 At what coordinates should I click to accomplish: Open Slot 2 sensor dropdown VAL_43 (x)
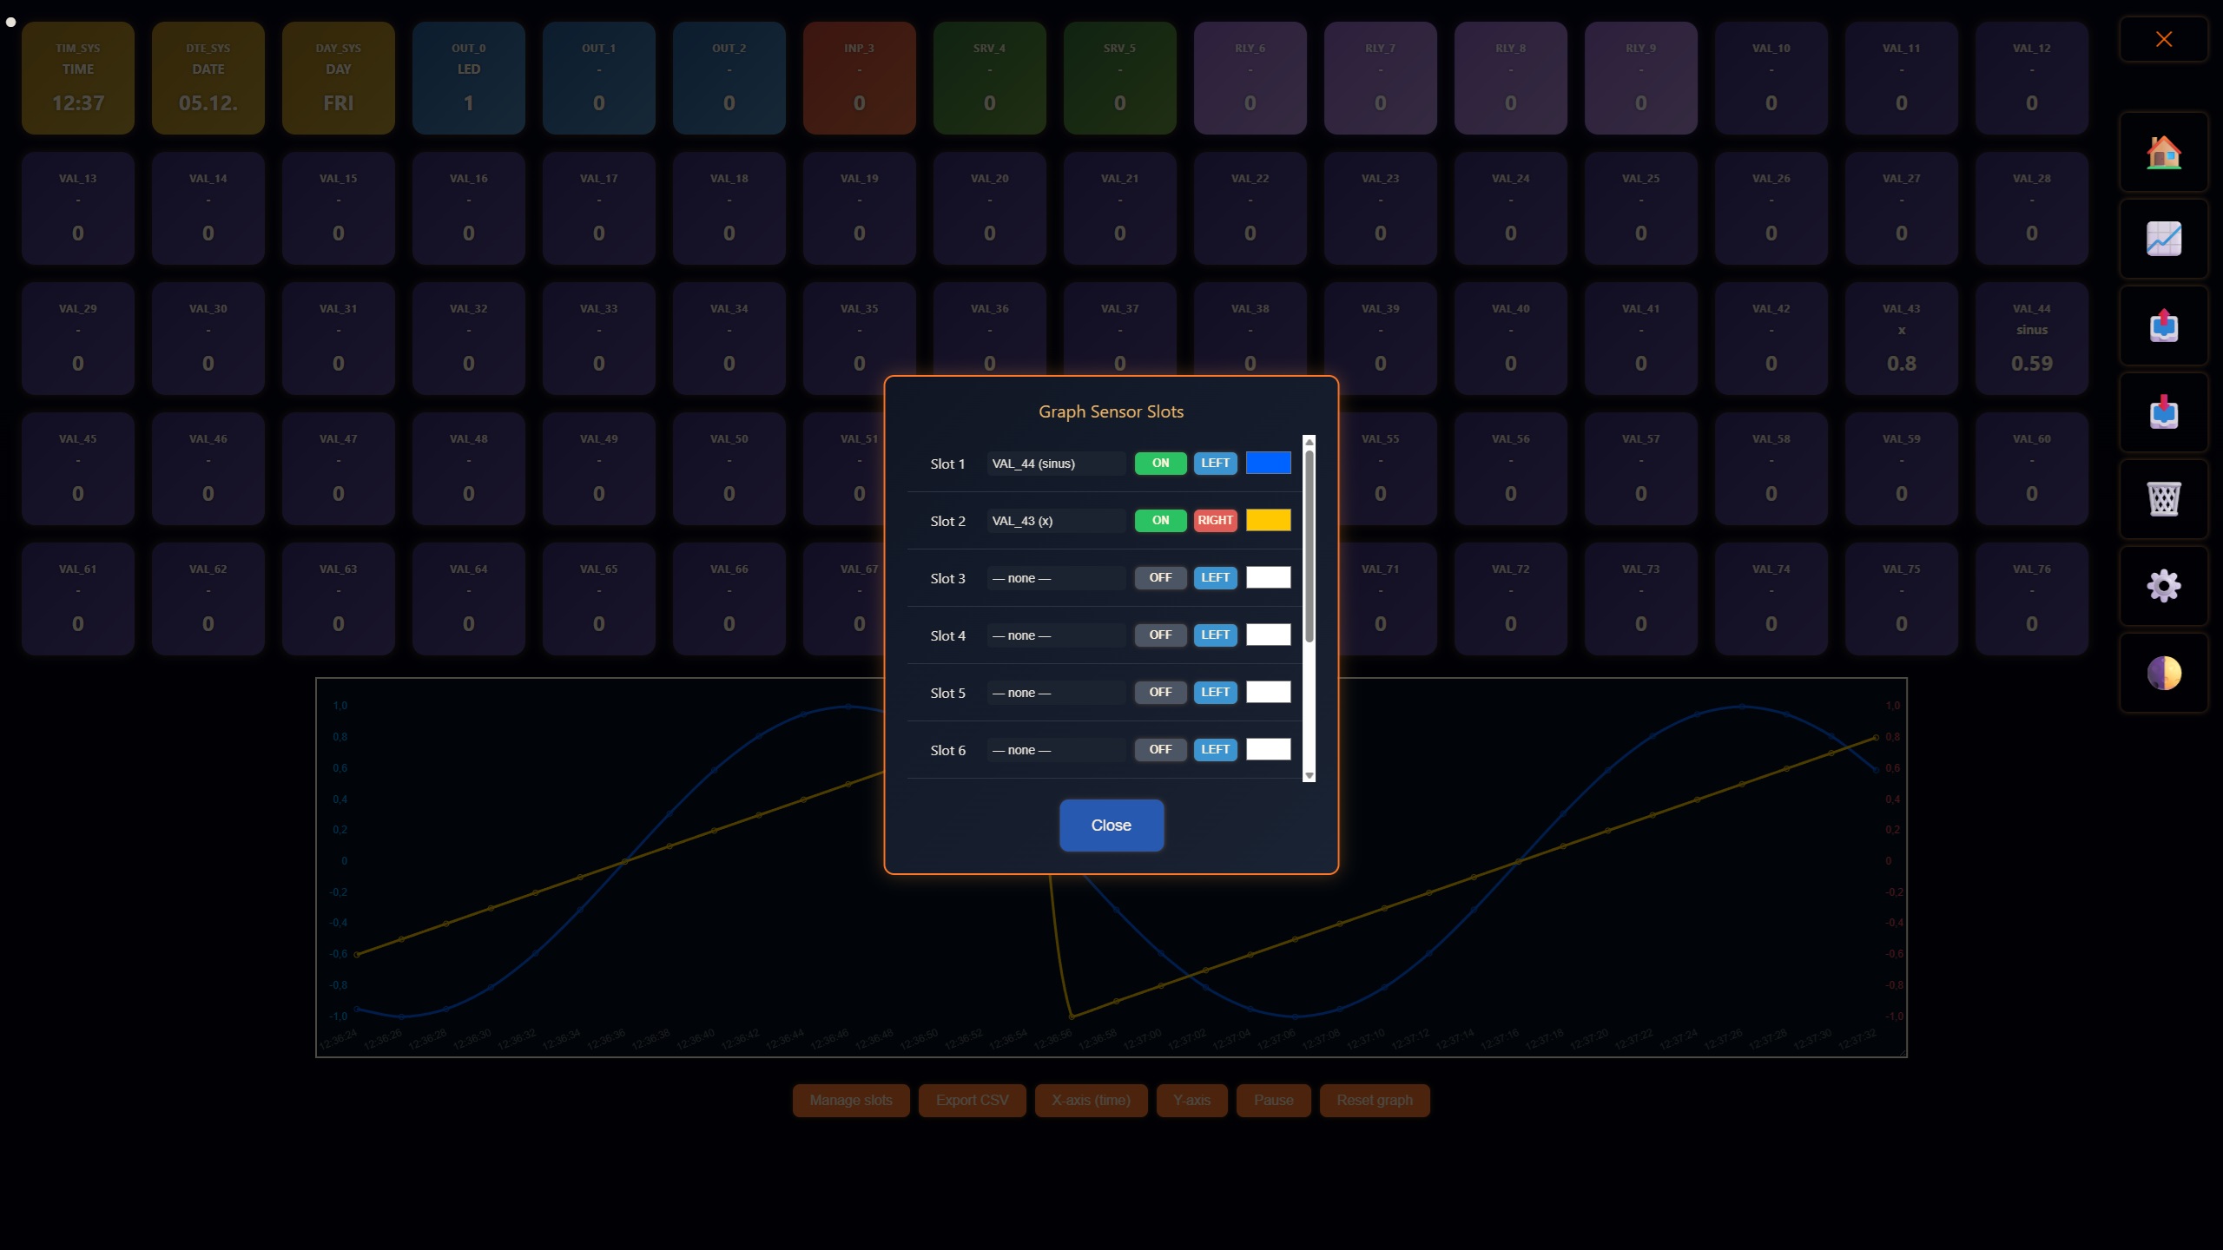pos(1055,521)
